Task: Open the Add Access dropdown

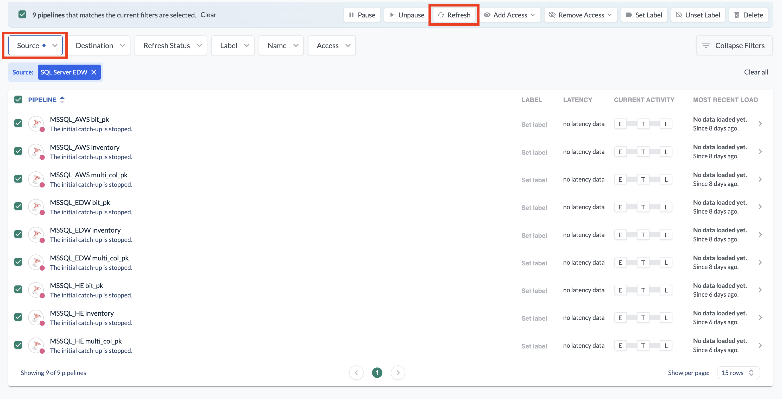Action: coord(510,15)
